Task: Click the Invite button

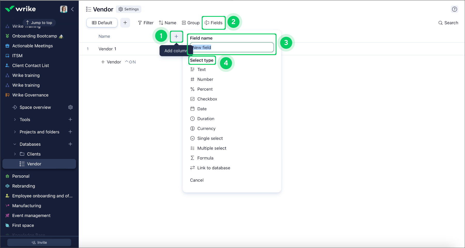Action: point(39,242)
